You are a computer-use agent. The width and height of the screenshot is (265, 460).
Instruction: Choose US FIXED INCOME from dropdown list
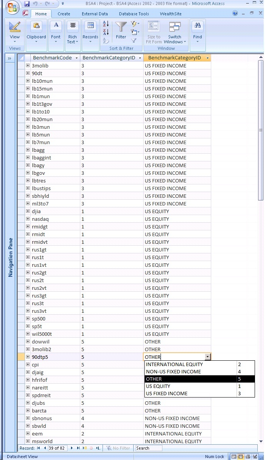coord(200,394)
